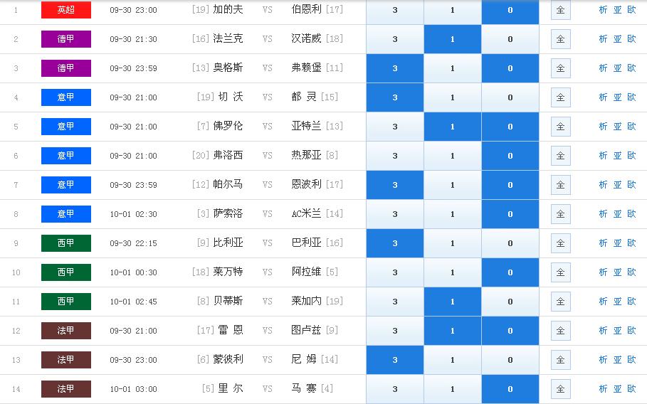The image size is (647, 404).
Task: Toggle draw 1 for 佛罗伦 vs 亚特兰
Action: click(x=453, y=127)
